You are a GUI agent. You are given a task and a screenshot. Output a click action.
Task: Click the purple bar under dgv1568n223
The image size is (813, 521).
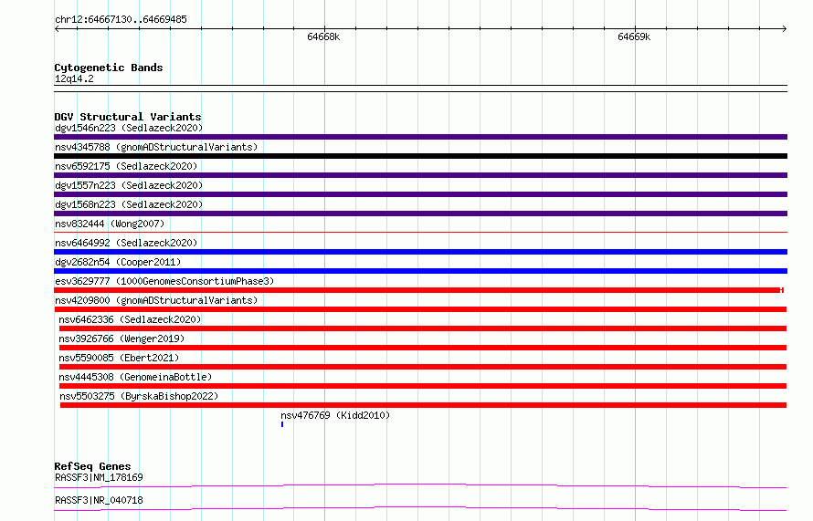click(420, 214)
